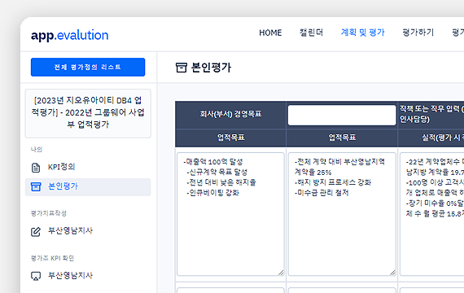Click the 전체 평가정의 리스트 button
Screen dimensions: 464x293
pos(88,68)
